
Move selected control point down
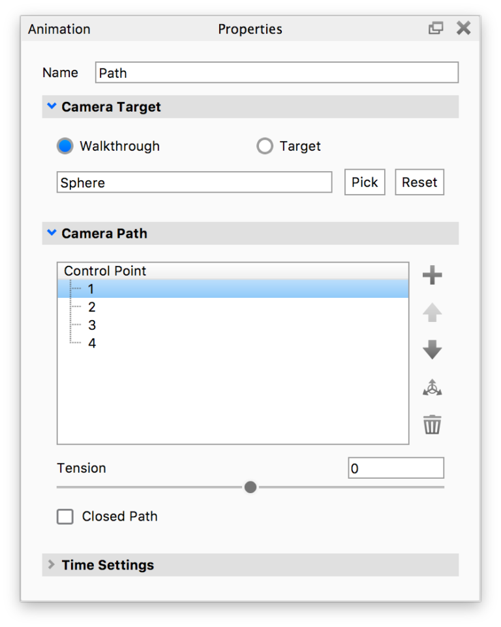coord(432,349)
